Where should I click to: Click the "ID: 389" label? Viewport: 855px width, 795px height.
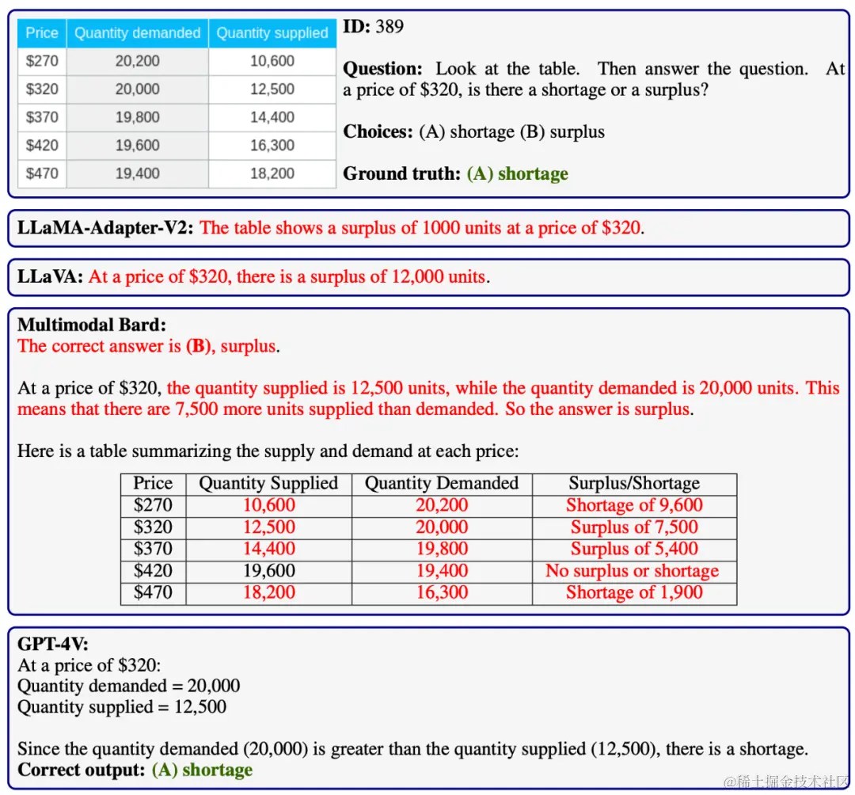point(373,26)
